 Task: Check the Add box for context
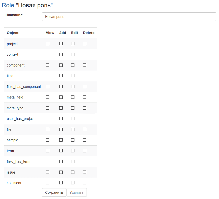(x=61, y=54)
